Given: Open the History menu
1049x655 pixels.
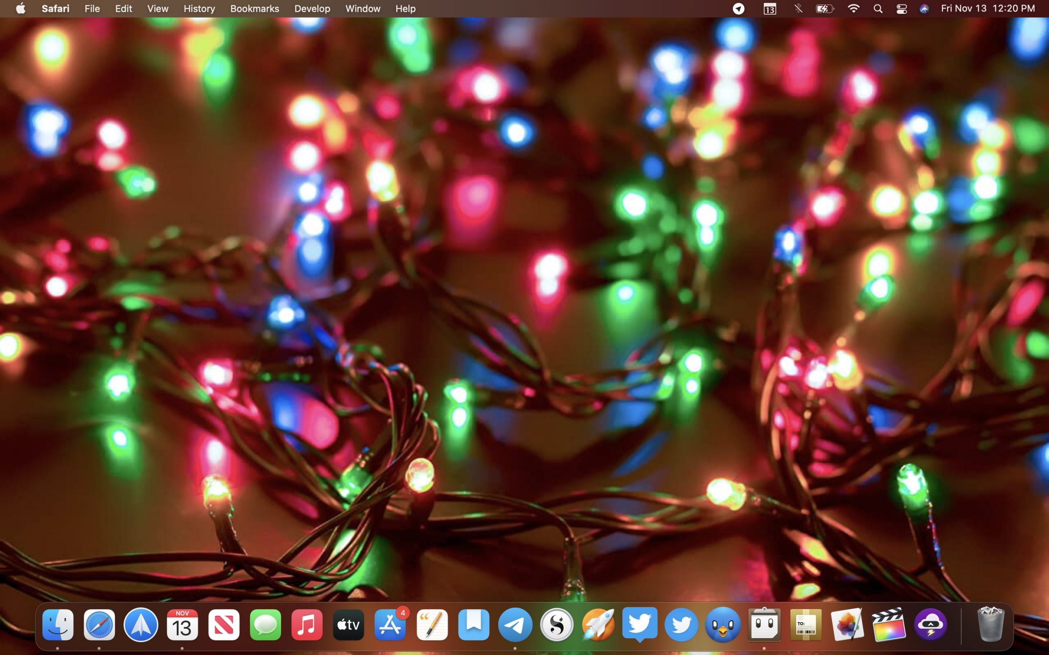Looking at the screenshot, I should (x=199, y=9).
